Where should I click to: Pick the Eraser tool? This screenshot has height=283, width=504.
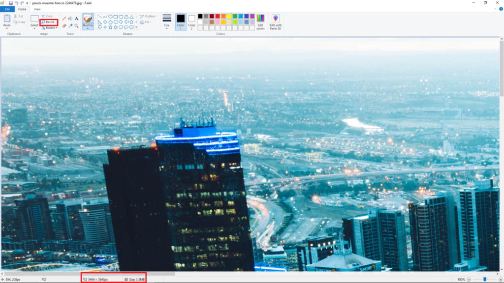coord(64,26)
